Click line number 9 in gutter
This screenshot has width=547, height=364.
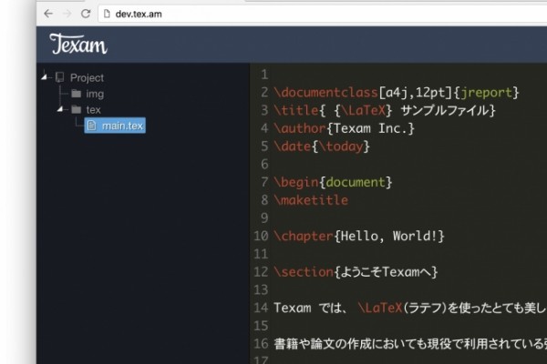[x=264, y=218]
